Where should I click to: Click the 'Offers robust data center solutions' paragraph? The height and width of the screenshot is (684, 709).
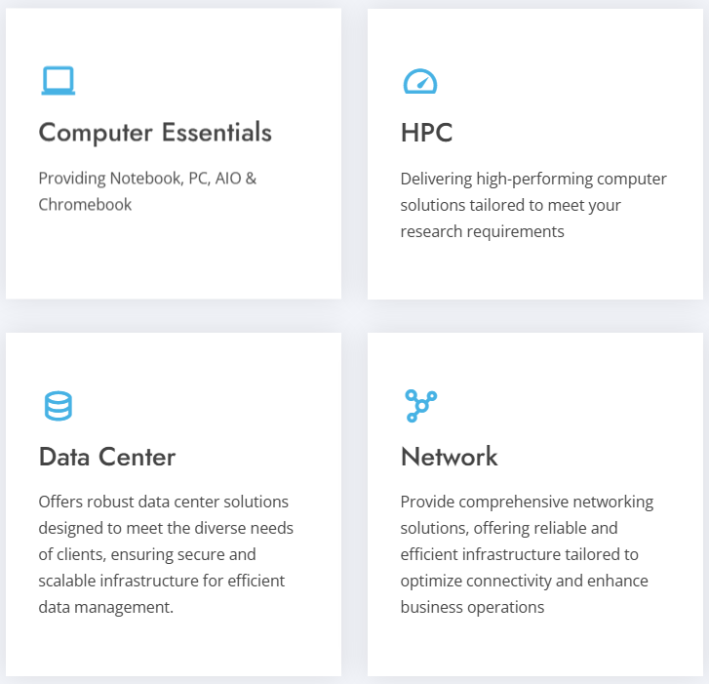click(x=166, y=554)
